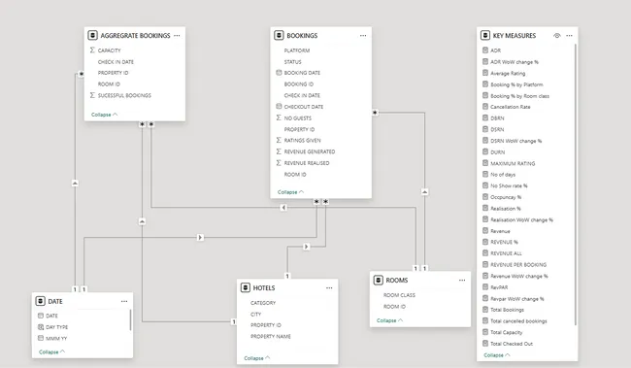The height and width of the screenshot is (368, 631).
Task: Collapse the AGGREGRATE BOOKINGS table
Action: point(104,115)
